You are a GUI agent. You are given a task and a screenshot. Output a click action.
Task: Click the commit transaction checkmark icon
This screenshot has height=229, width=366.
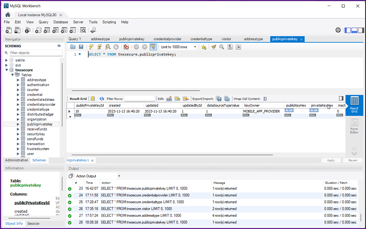(x=136, y=47)
